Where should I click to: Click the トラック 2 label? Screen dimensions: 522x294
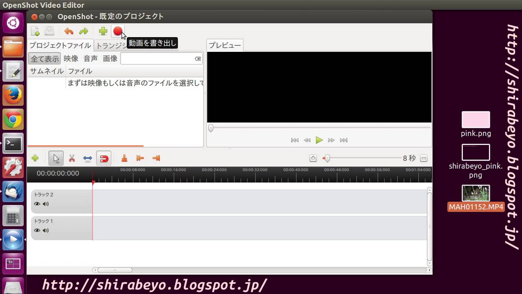pos(44,195)
